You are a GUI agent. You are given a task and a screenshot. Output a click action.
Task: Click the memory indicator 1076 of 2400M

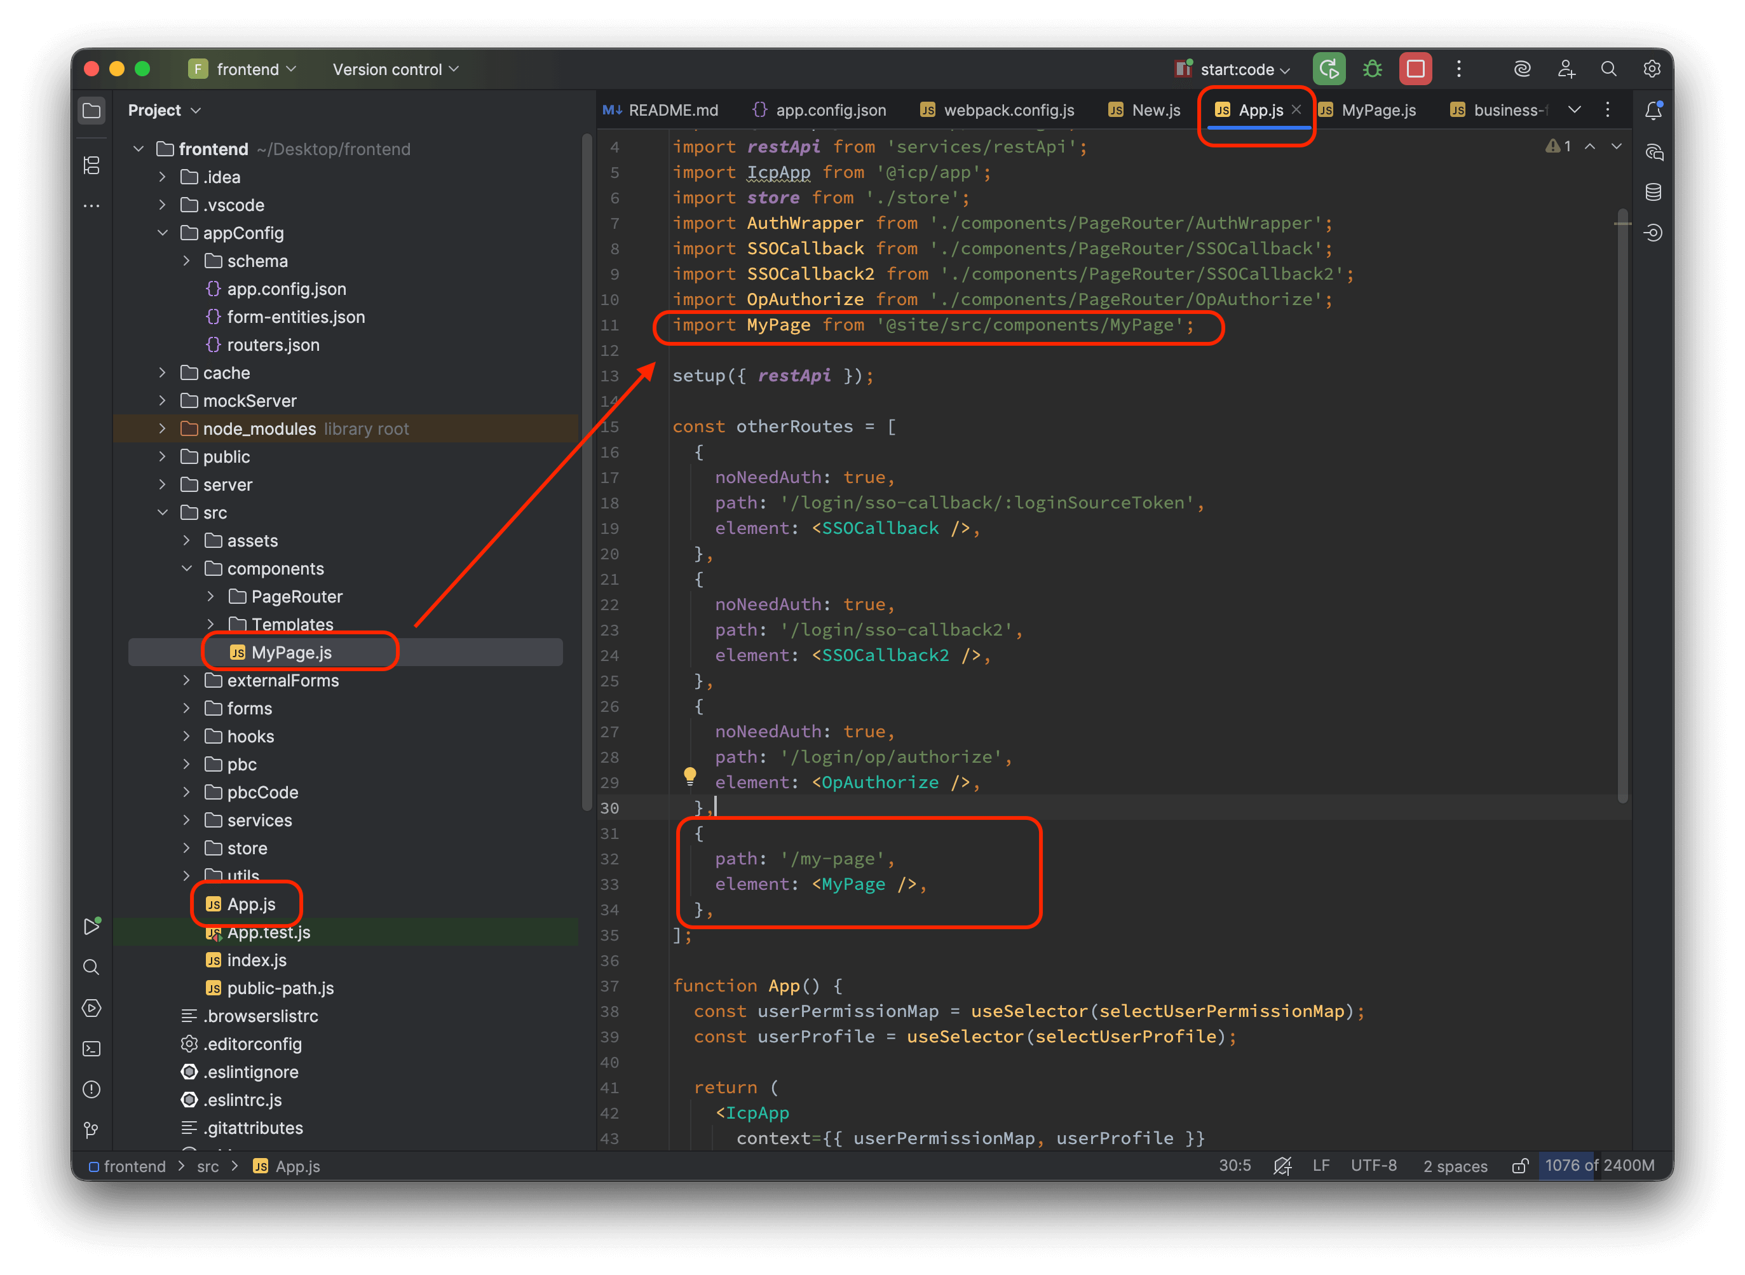[x=1600, y=1166]
